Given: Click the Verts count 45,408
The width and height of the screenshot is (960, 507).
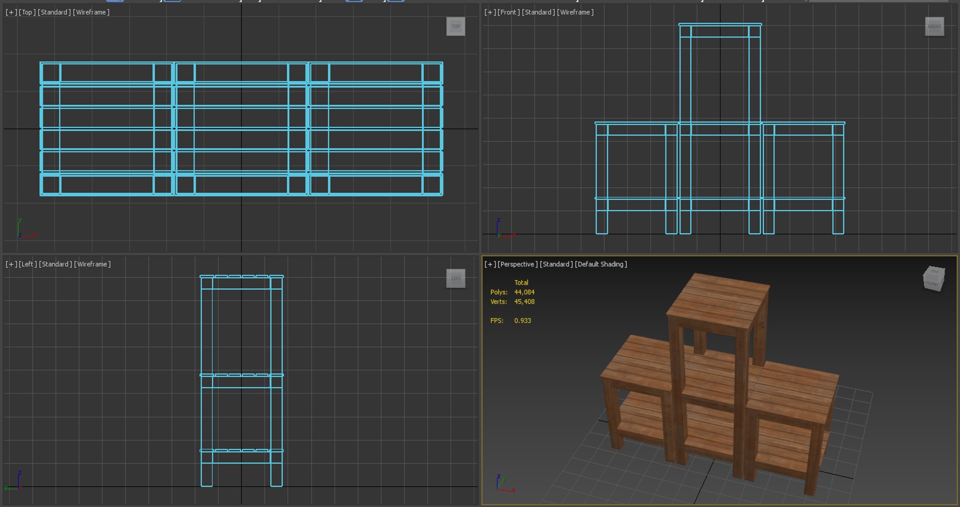Looking at the screenshot, I should [x=524, y=302].
